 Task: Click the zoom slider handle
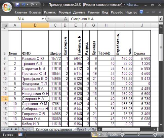[138, 134]
